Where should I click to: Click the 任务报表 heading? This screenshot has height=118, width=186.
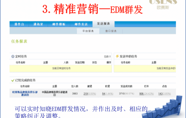coord(19,41)
